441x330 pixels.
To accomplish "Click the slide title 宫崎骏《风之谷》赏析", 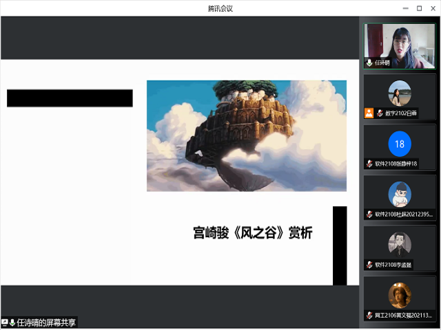I will [253, 232].
